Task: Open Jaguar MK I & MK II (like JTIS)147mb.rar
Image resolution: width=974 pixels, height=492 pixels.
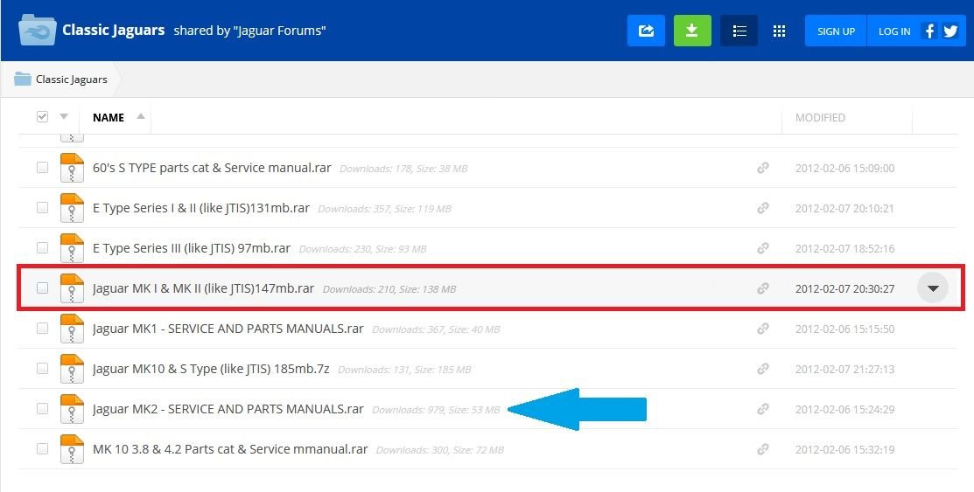Action: tap(203, 288)
